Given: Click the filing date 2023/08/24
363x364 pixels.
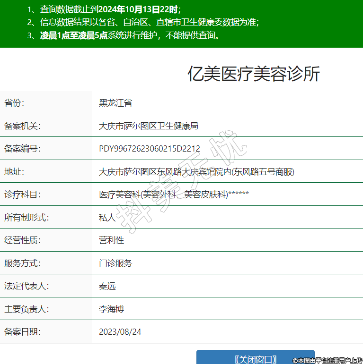Looking at the screenshot, I should (120, 332).
